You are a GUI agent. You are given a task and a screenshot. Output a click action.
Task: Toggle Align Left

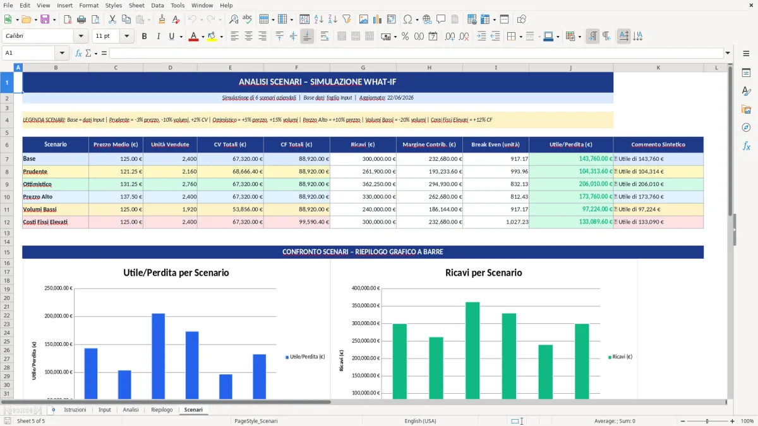click(x=235, y=37)
